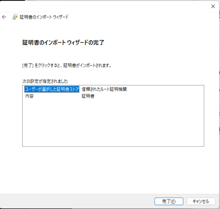Click the 完了(F) button to finish the import
The width and height of the screenshot is (220, 209).
[x=169, y=201]
